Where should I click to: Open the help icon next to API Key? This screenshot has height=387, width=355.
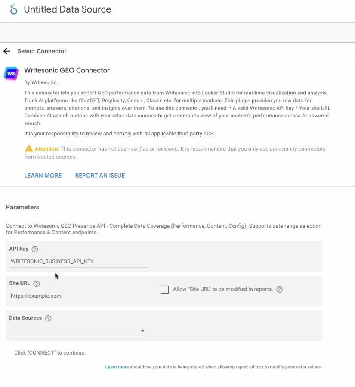click(35, 249)
